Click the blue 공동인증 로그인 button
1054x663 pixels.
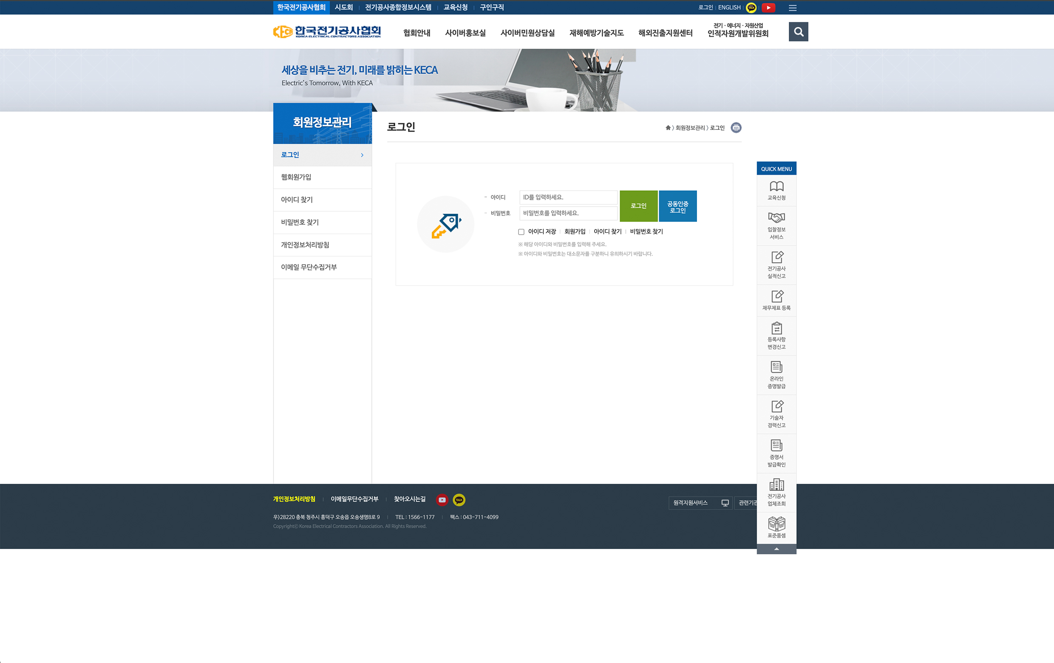(x=677, y=206)
